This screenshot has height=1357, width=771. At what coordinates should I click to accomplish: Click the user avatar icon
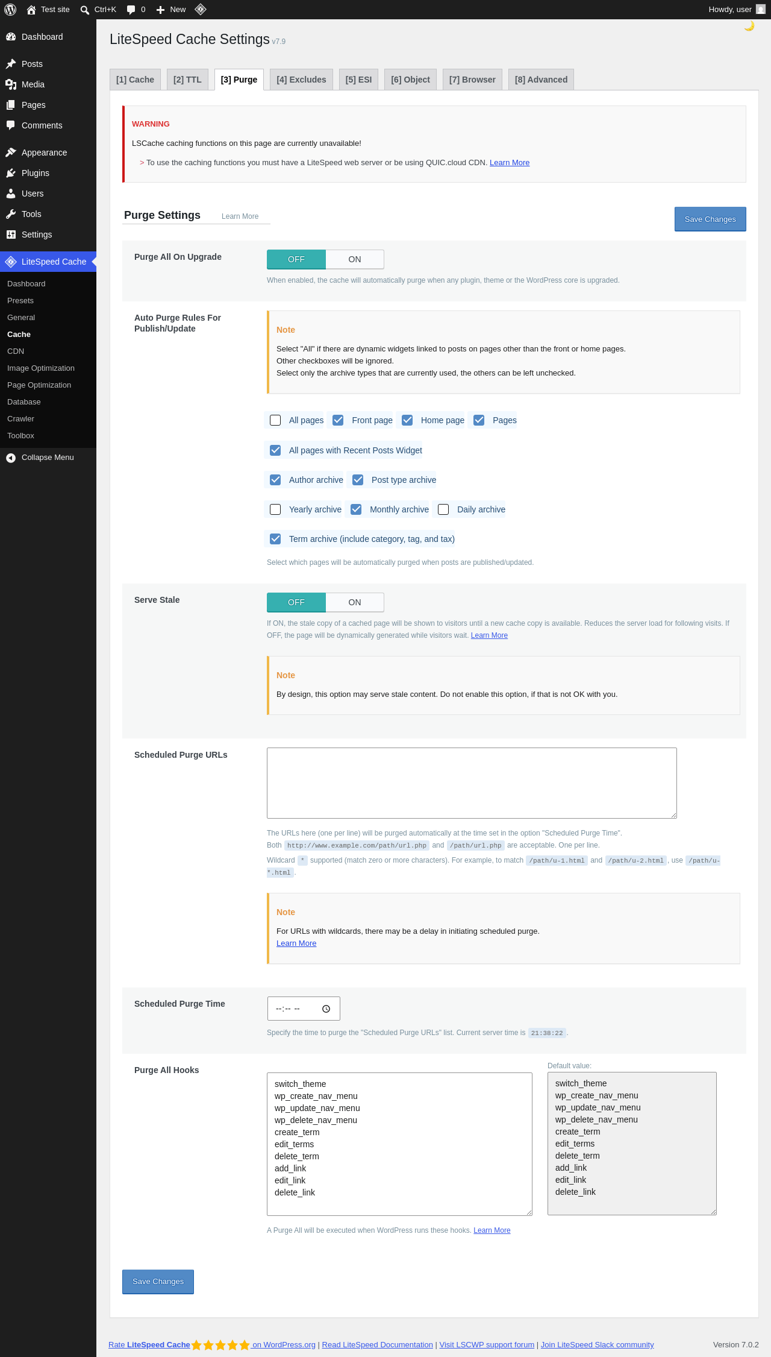[761, 10]
